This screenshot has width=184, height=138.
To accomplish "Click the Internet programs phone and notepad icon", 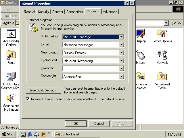I will coord(33,28).
